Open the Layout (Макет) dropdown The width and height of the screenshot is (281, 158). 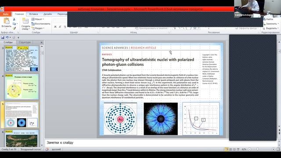[x=38, y=19]
